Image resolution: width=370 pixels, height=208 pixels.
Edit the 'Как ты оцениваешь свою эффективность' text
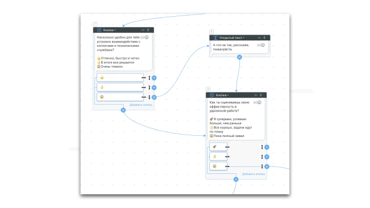(230, 106)
